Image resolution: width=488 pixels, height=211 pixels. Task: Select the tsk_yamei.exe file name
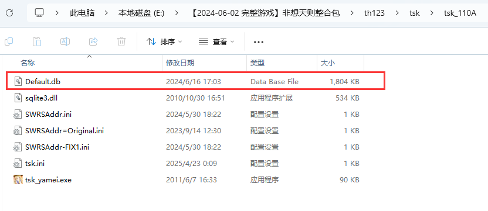point(48,179)
